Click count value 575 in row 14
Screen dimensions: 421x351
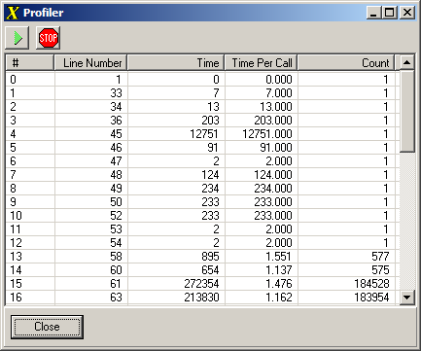[380, 270]
